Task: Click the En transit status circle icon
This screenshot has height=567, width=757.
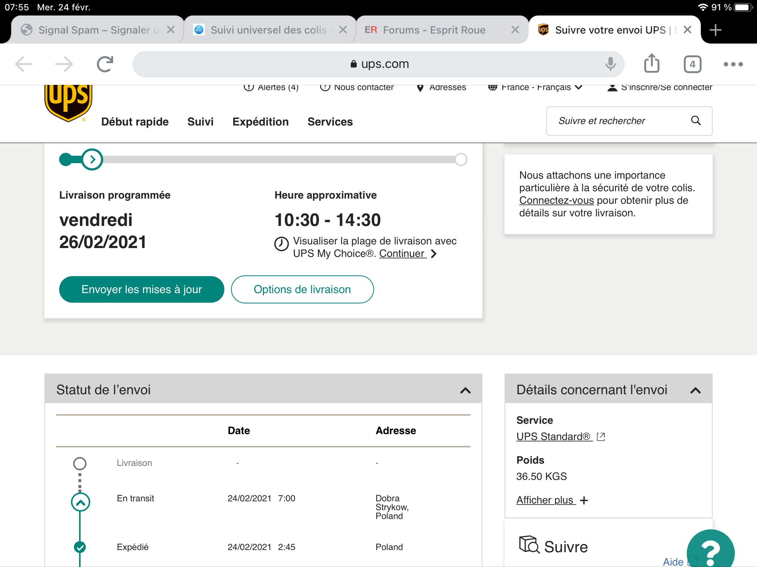Action: (x=80, y=502)
